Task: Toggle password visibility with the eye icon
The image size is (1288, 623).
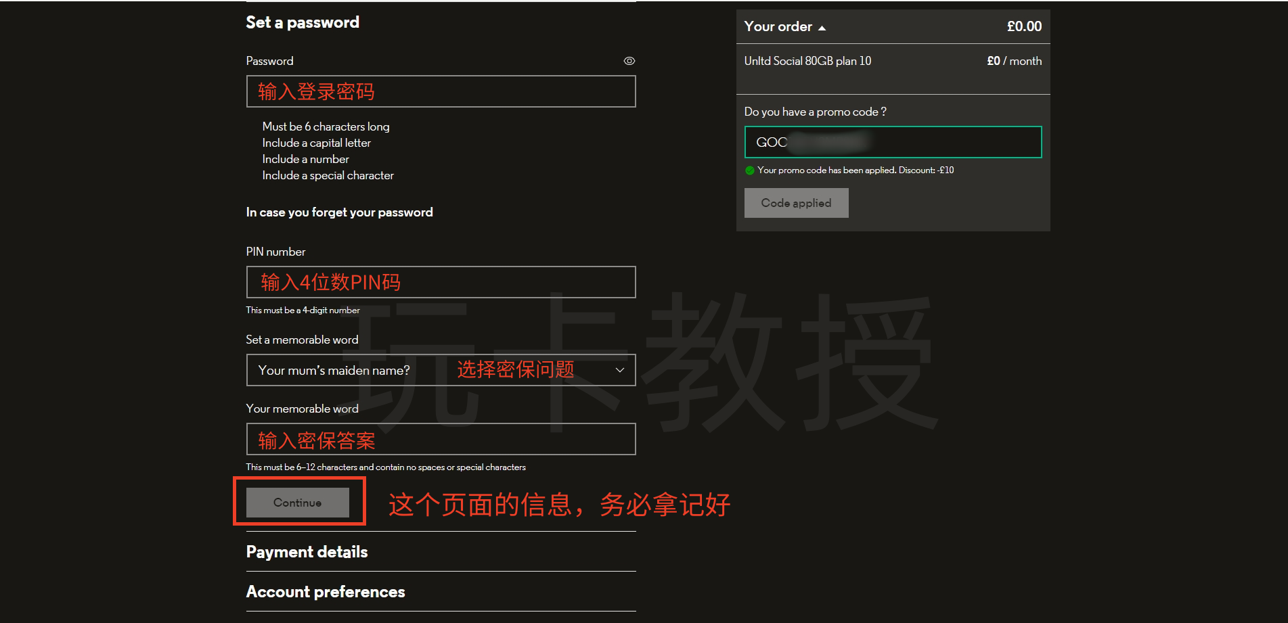Action: click(629, 61)
